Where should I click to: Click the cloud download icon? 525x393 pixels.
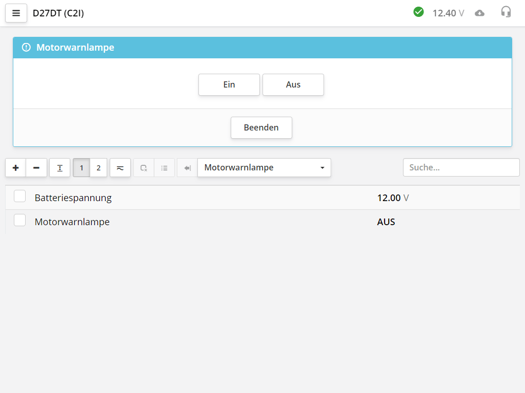point(479,13)
